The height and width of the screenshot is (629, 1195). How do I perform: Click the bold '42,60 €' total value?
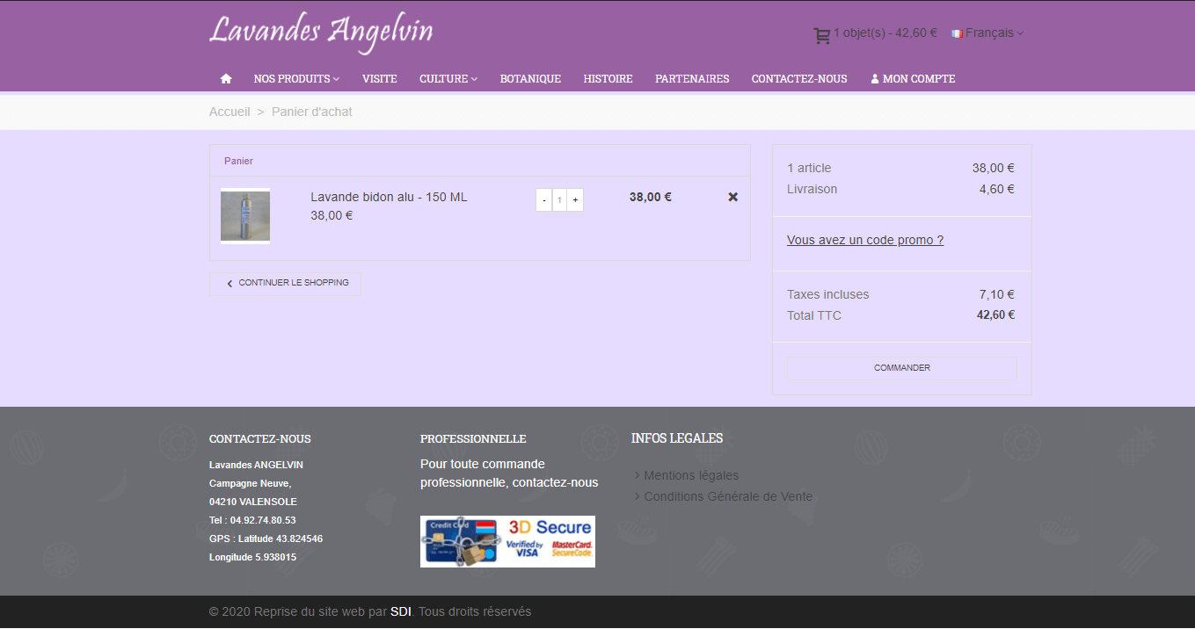coord(995,314)
